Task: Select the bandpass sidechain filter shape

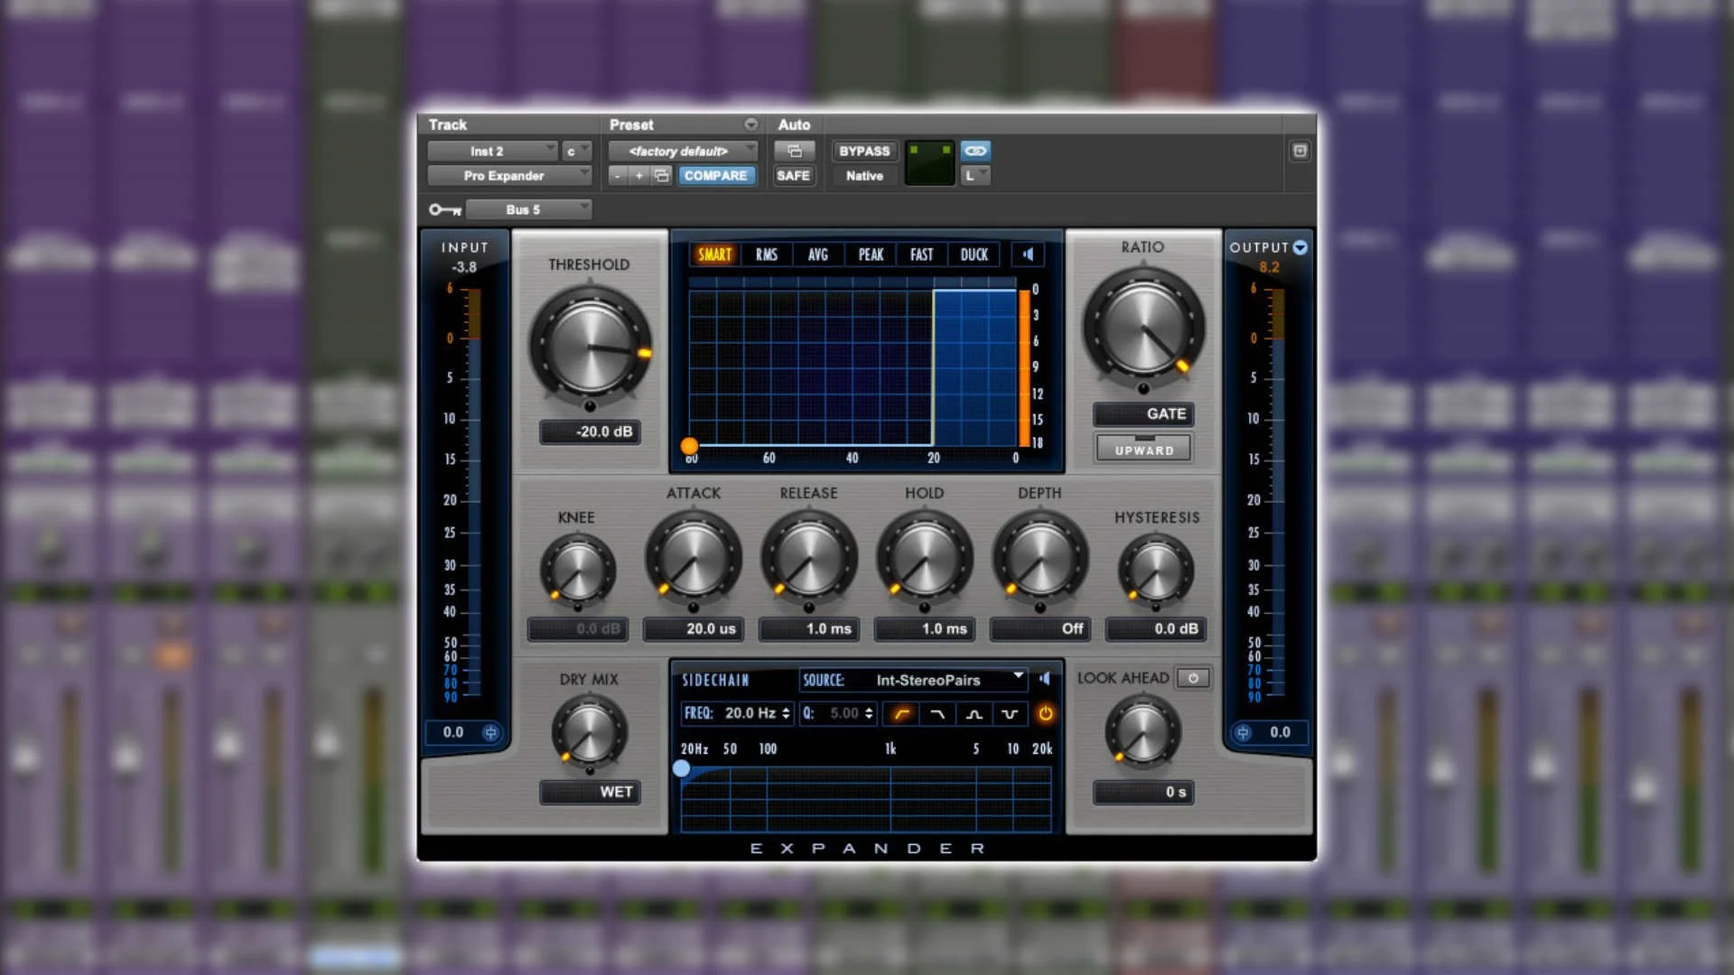Action: click(x=973, y=713)
